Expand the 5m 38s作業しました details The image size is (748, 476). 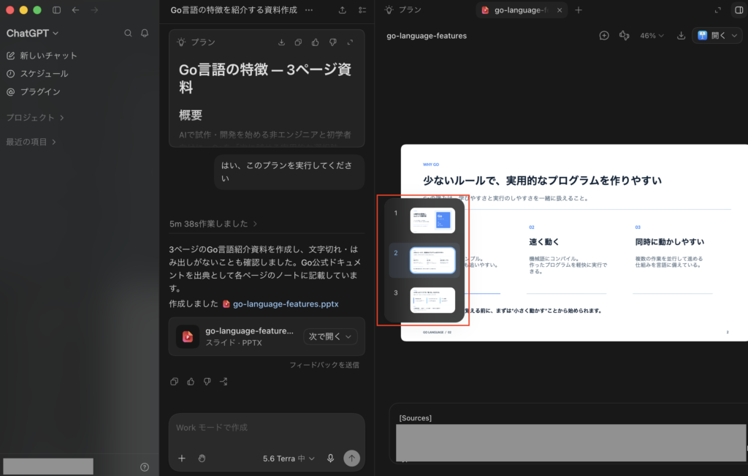(x=213, y=224)
